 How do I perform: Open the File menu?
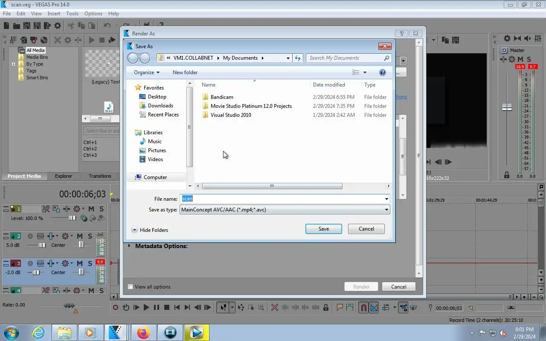7,14
